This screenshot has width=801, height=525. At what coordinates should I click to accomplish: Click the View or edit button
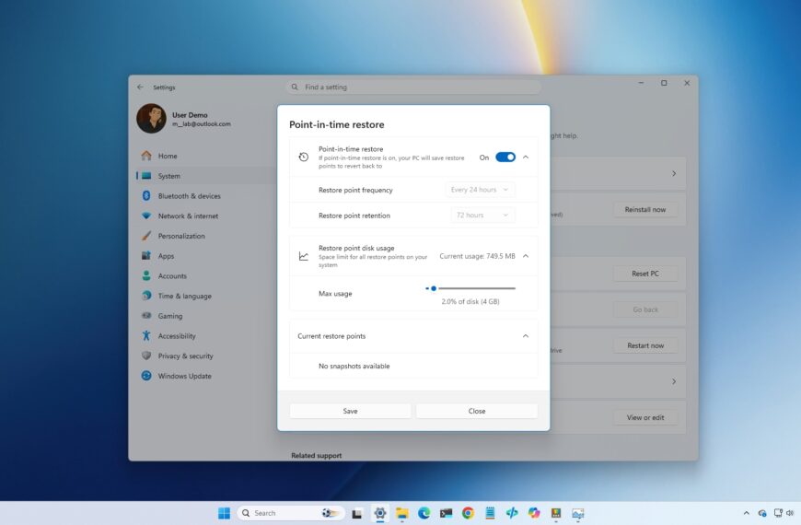tap(645, 417)
